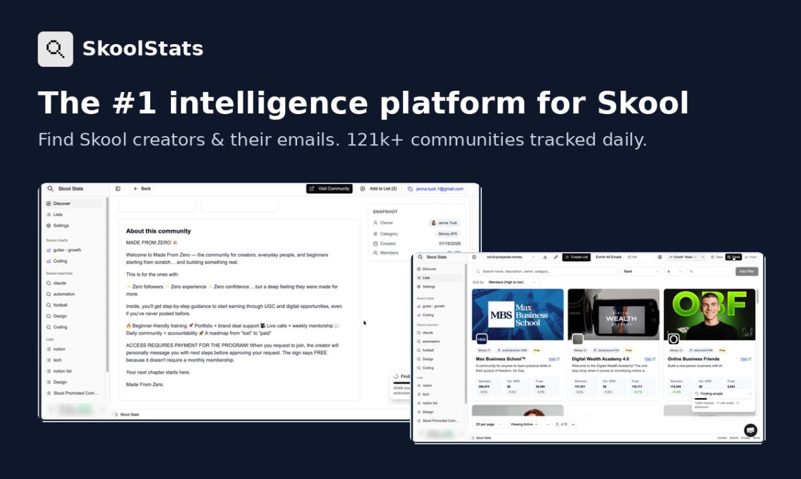Click the Add to List (2) button
The width and height of the screenshot is (801, 479).
click(x=378, y=189)
